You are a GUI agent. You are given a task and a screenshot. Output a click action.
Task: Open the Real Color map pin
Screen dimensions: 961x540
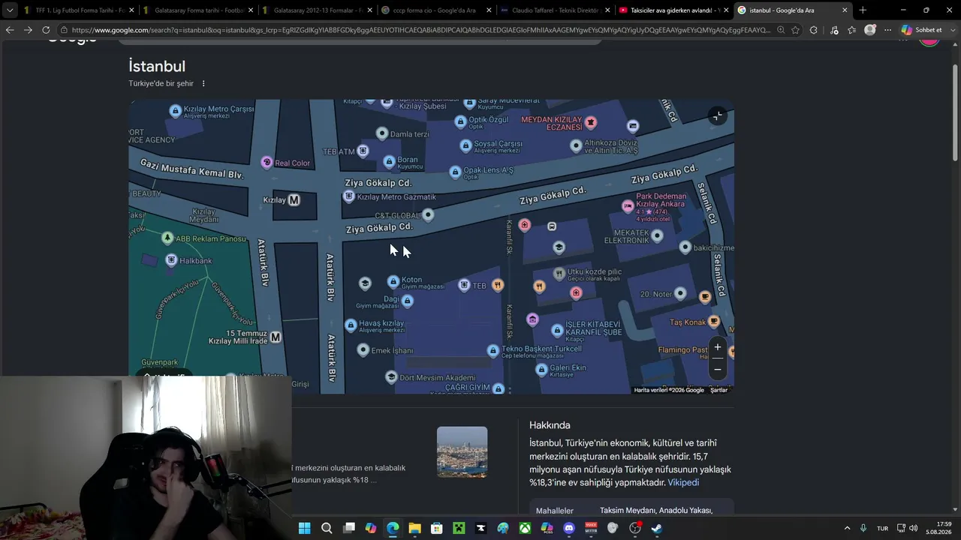tap(266, 162)
